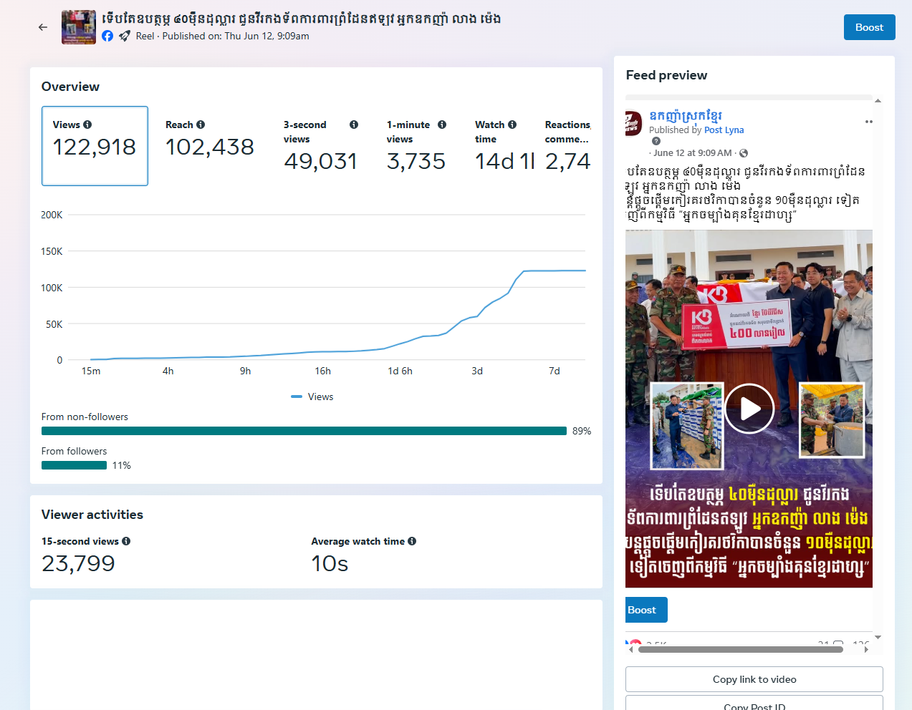Show info for 3-second views
912x710 pixels.
click(x=354, y=125)
